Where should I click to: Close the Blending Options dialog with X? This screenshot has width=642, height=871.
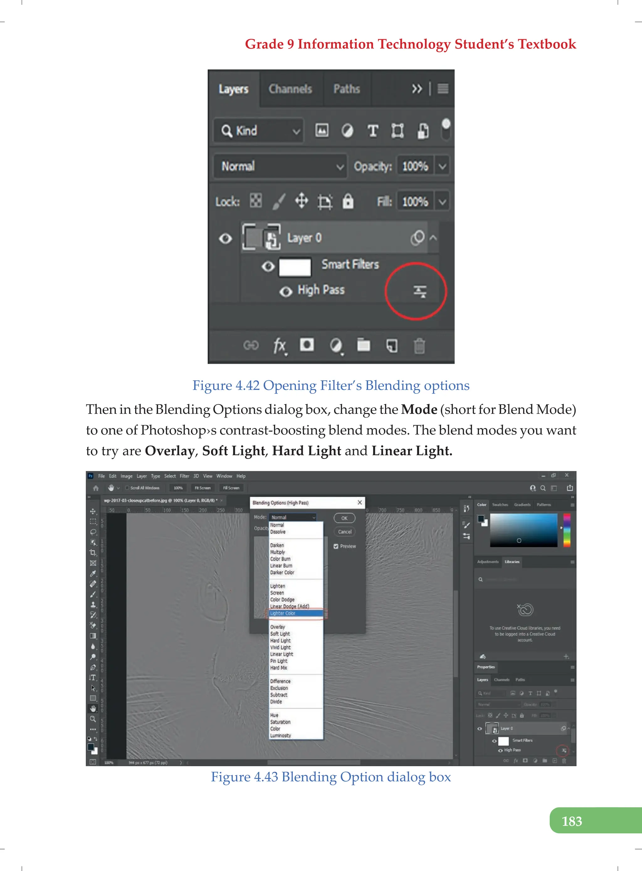tap(360, 503)
